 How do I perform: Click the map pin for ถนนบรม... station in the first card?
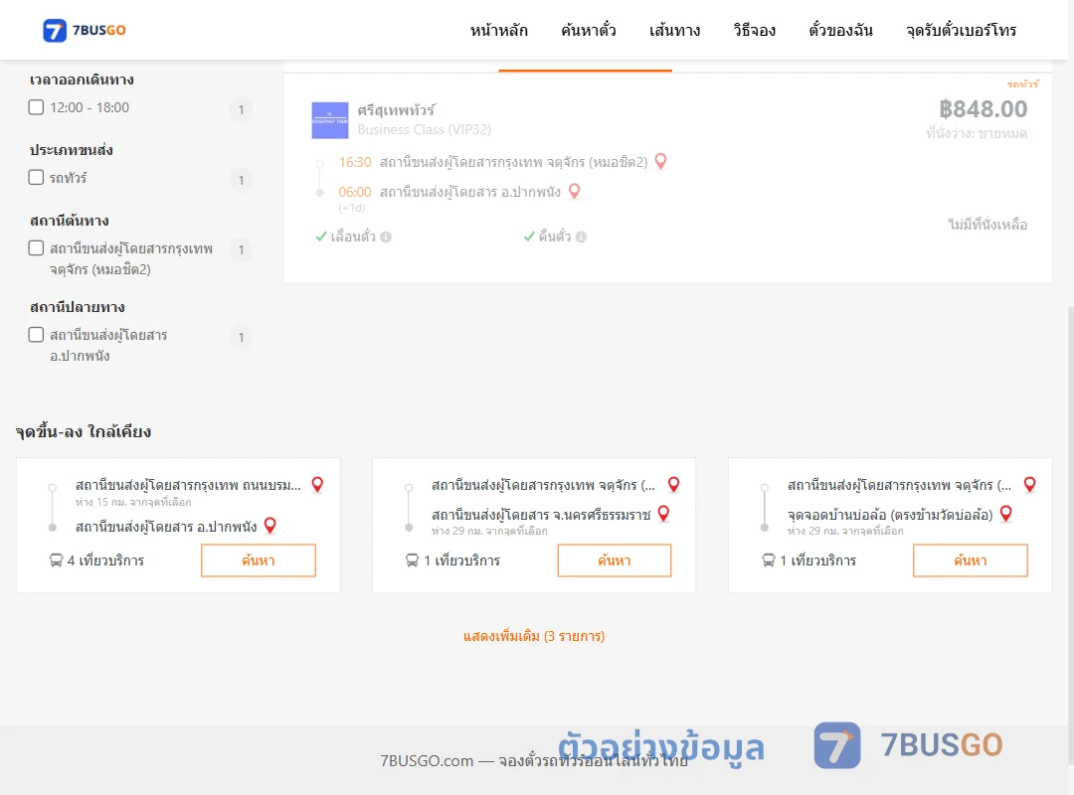317,485
